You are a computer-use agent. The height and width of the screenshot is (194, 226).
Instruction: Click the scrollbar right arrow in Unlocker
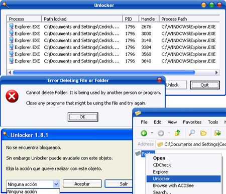216,72
